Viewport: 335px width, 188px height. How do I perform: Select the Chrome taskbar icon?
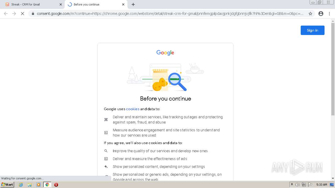click(x=47, y=185)
